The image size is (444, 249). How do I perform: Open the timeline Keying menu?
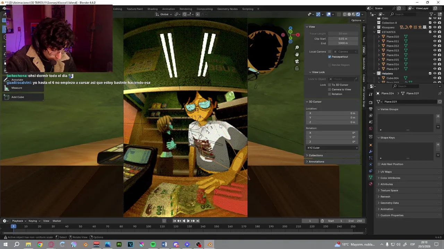coord(34,221)
